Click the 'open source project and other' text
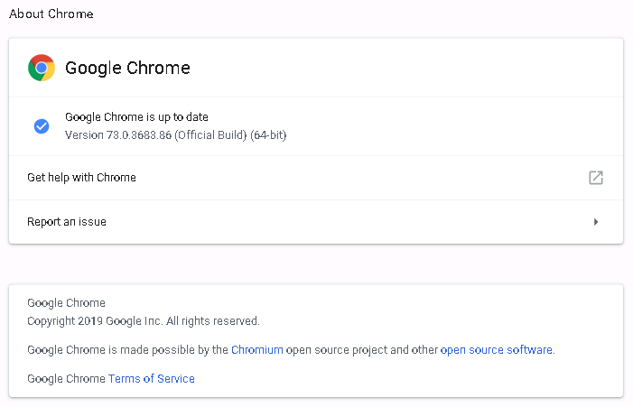The width and height of the screenshot is (633, 407). coord(362,350)
